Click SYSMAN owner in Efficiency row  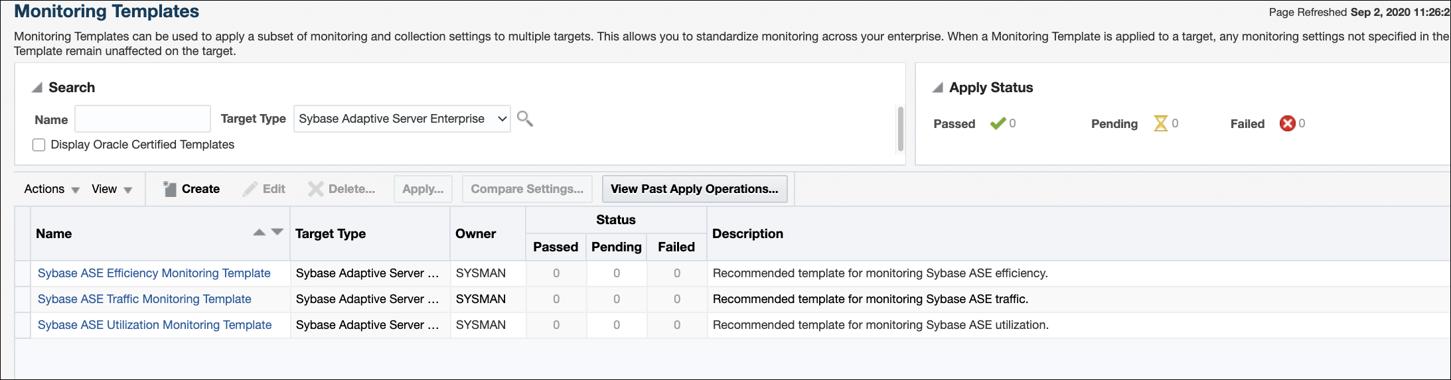(x=481, y=273)
